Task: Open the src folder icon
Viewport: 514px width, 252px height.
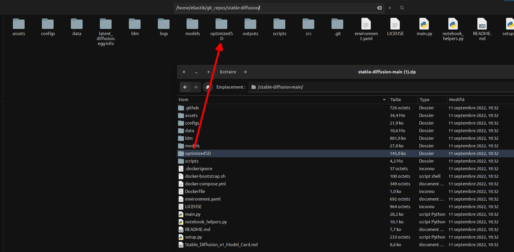Action: click(x=308, y=24)
